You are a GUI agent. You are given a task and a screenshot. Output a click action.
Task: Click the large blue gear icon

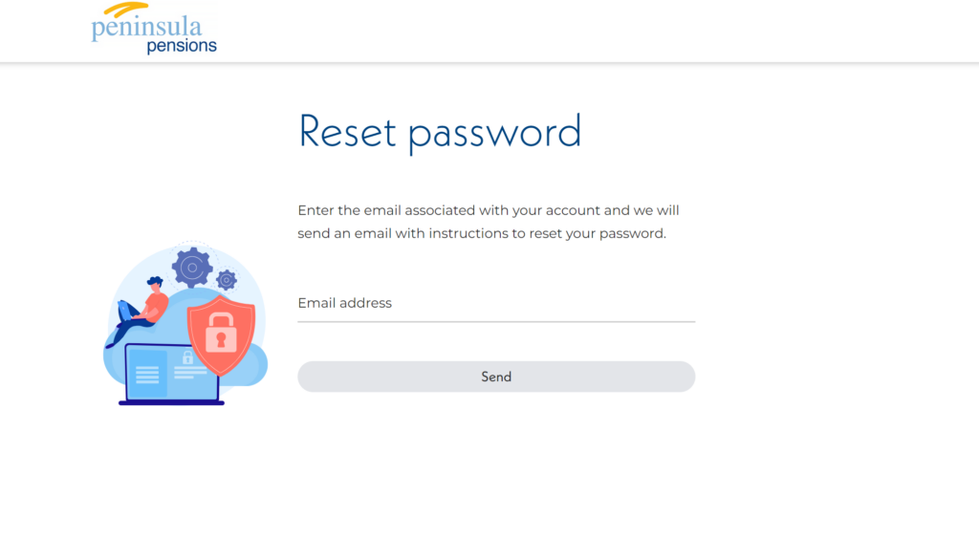192,268
